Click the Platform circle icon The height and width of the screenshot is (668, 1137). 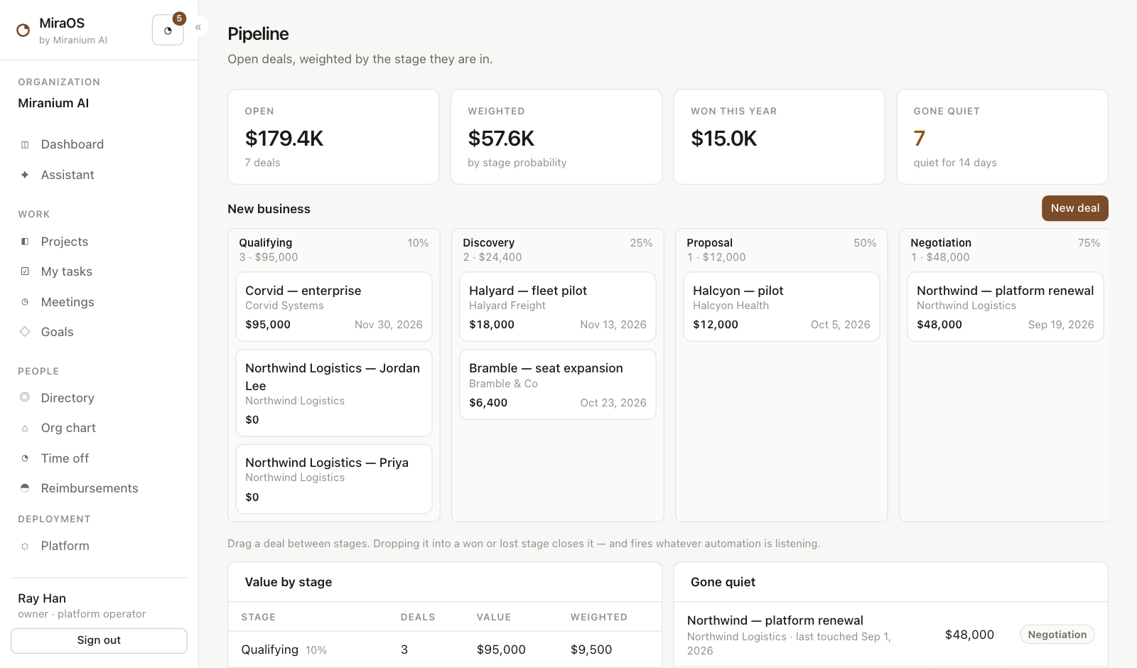pos(25,546)
